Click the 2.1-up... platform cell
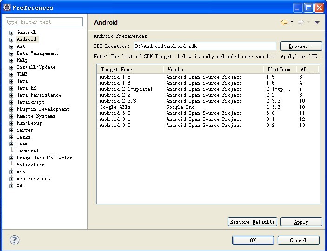The image size is (327, 251). (x=278, y=89)
